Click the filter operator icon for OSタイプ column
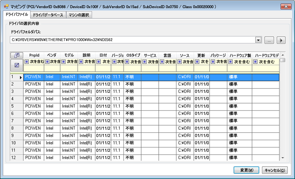The image size is (295, 179). (127, 62)
